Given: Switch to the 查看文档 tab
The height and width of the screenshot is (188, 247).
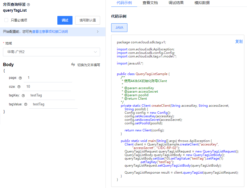Looking at the screenshot, I should pos(150,3).
